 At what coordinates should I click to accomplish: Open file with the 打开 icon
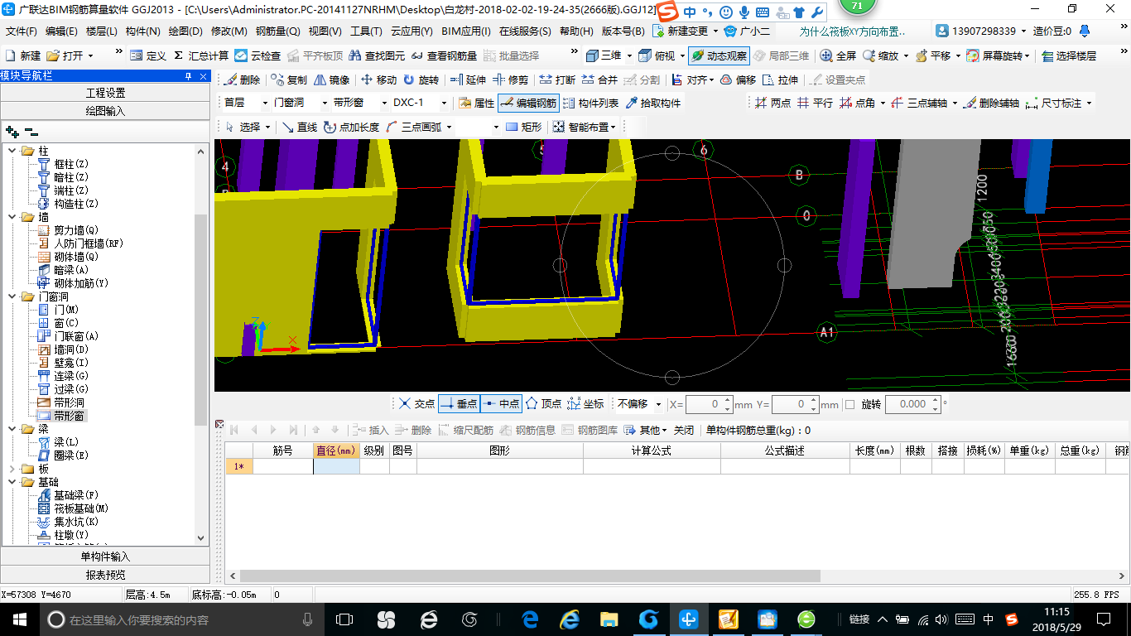tap(65, 55)
